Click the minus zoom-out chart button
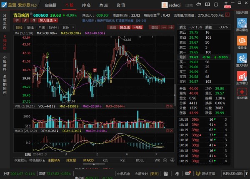 pyautogui.click(x=164, y=27)
